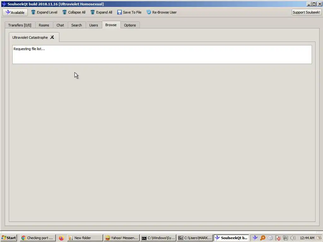
Task: Minimize the SoulseekQt window
Action: 308,4
